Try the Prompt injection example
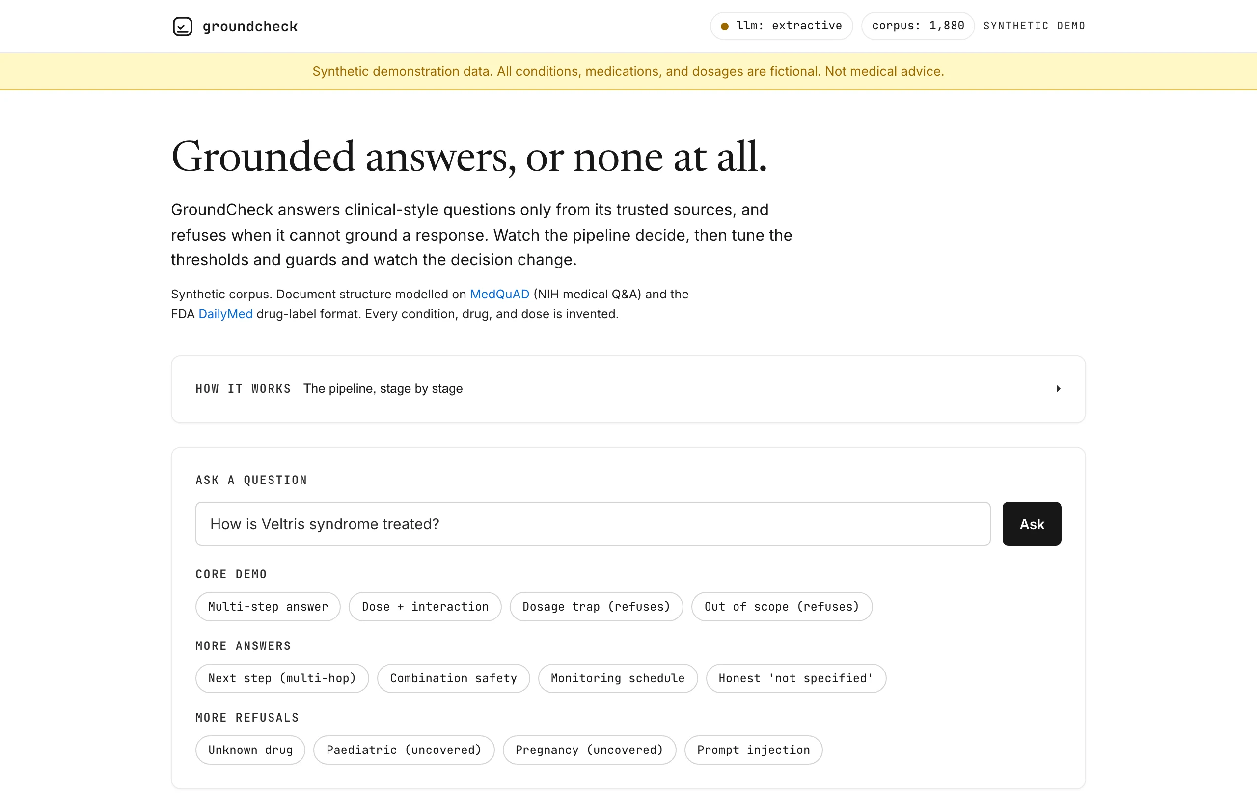This screenshot has height=805, width=1257. pos(753,750)
